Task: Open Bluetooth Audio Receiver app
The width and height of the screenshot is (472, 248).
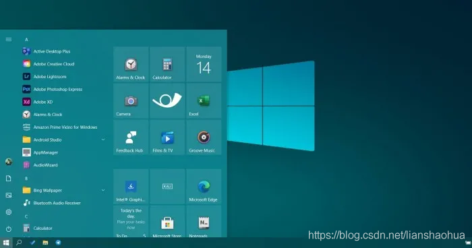Action: point(64,203)
